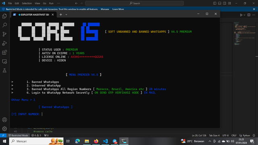Click the terminal INPUT NUMBER prompt

pyautogui.click(x=26, y=114)
